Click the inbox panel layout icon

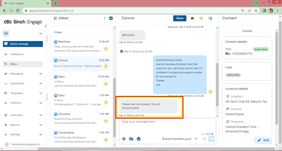point(56,18)
